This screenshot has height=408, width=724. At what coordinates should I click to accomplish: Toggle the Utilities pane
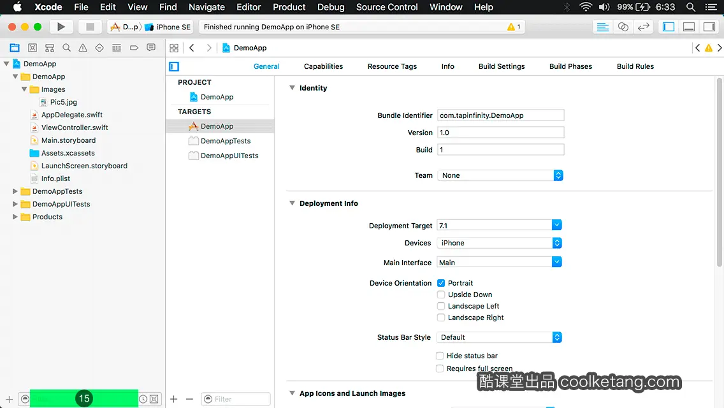709,27
